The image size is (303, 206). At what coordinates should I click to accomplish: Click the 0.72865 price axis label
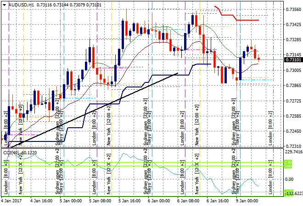pos(293,85)
